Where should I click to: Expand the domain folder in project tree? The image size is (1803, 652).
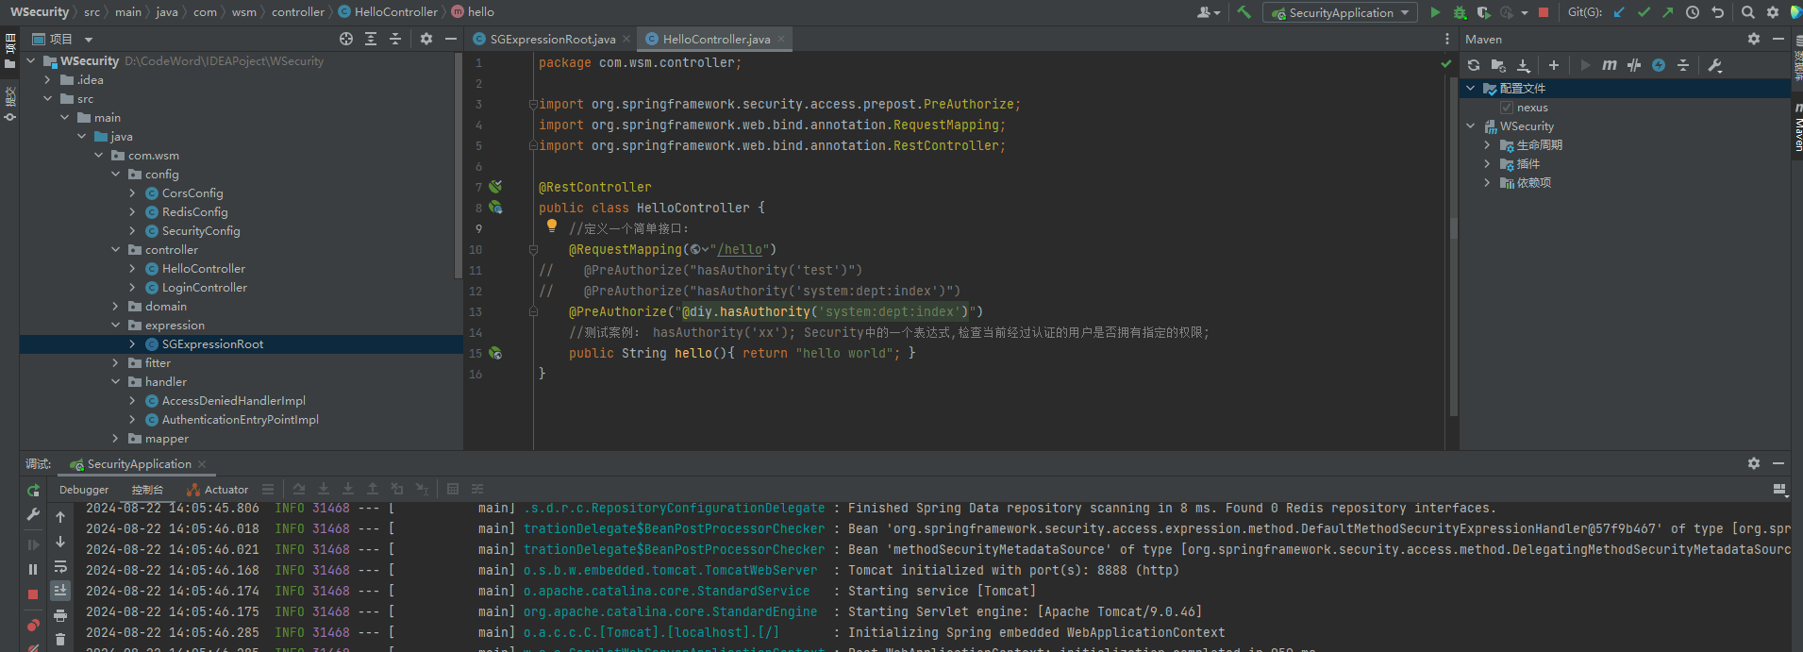[x=116, y=307]
